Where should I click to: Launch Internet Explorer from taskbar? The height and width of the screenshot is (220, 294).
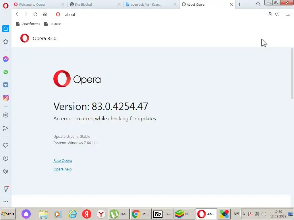pyautogui.click(x=72, y=214)
